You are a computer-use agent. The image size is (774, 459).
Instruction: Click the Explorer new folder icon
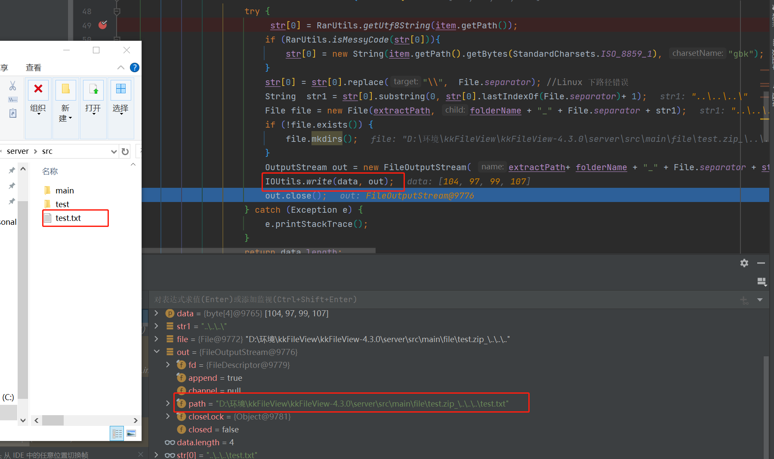pyautogui.click(x=65, y=89)
